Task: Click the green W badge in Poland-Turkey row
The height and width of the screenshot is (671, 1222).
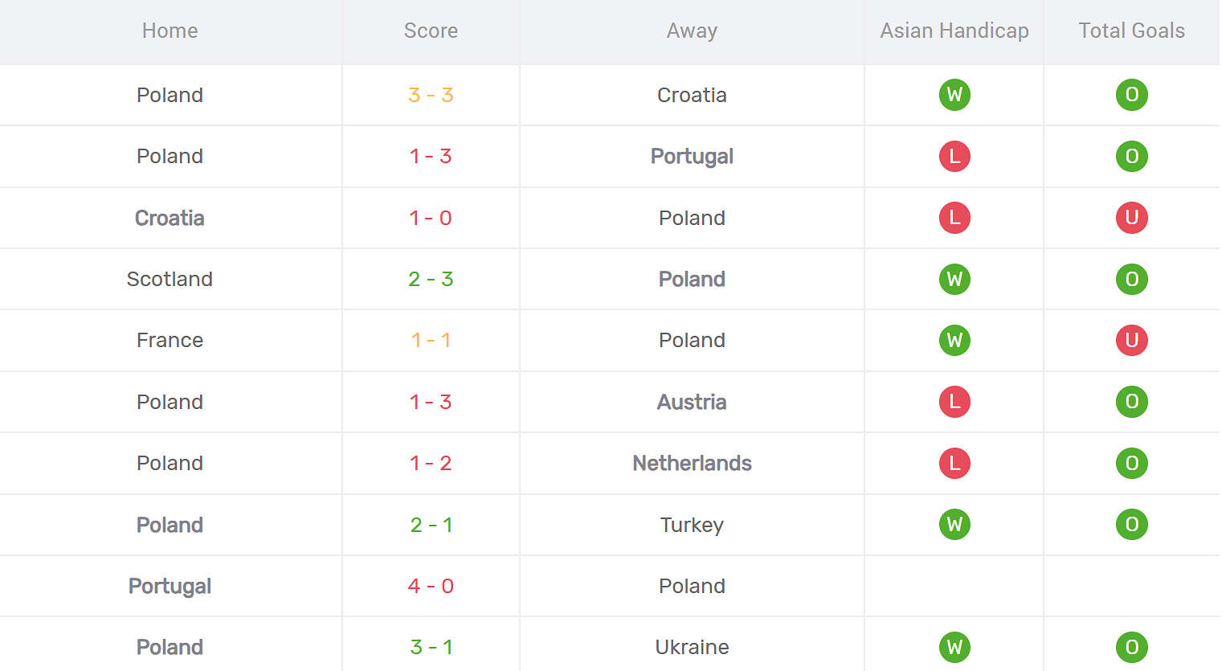Action: coord(954,525)
